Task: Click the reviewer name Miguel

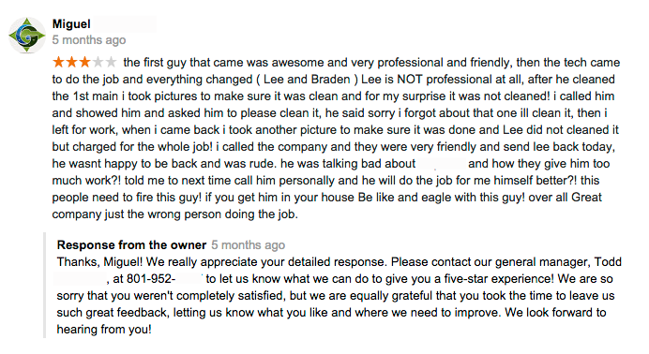Action: tap(71, 24)
